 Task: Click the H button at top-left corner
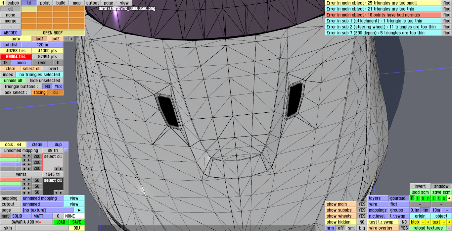[3, 3]
